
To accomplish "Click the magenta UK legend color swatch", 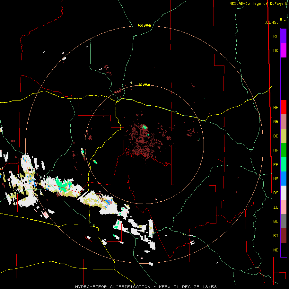I will [x=284, y=50].
